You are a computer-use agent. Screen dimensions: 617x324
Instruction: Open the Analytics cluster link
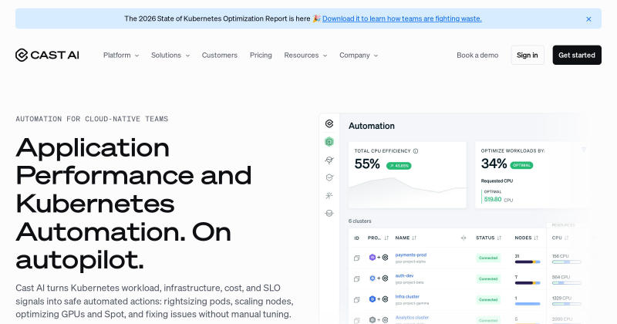click(412, 318)
